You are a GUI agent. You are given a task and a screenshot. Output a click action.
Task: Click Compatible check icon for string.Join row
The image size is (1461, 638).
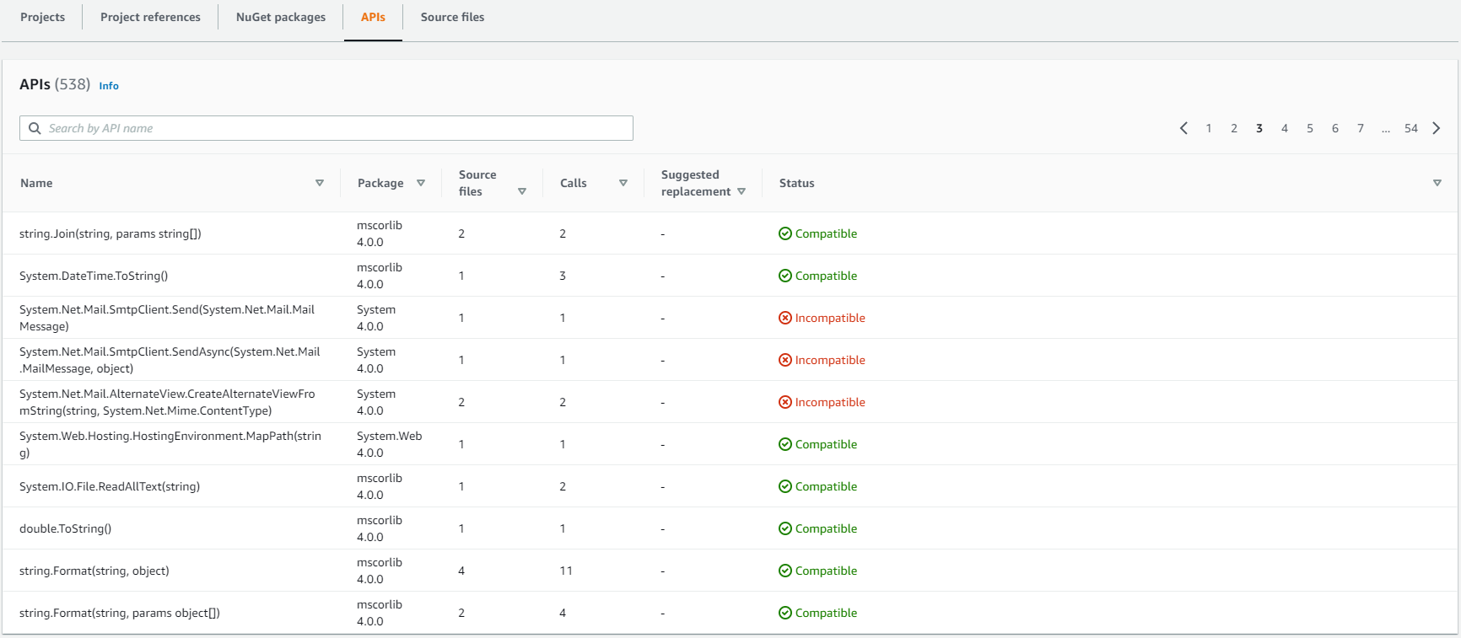pyautogui.click(x=785, y=233)
